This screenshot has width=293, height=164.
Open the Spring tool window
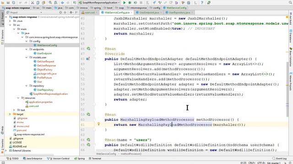pos(79,159)
